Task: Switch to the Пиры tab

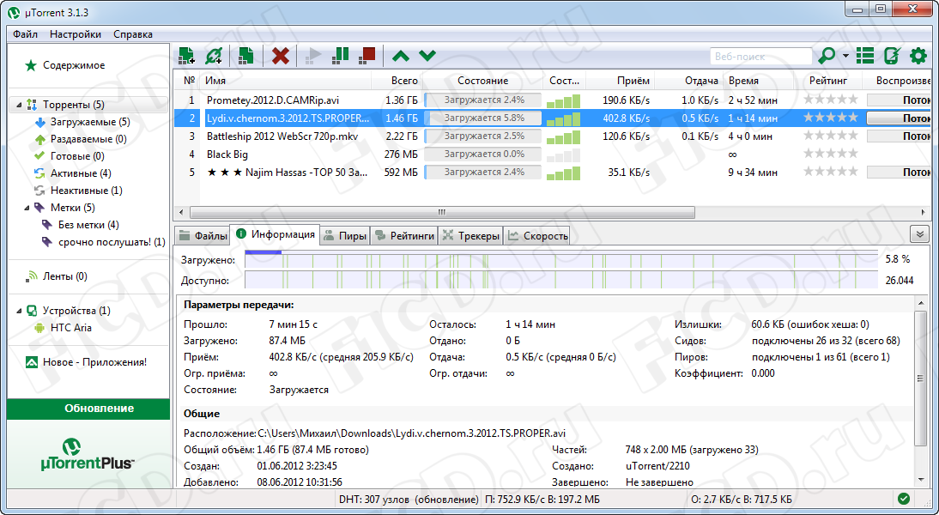Action: pyautogui.click(x=345, y=236)
